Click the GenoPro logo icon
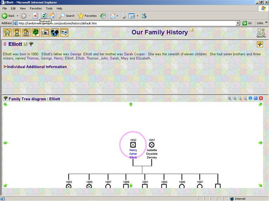 pyautogui.click(x=261, y=33)
